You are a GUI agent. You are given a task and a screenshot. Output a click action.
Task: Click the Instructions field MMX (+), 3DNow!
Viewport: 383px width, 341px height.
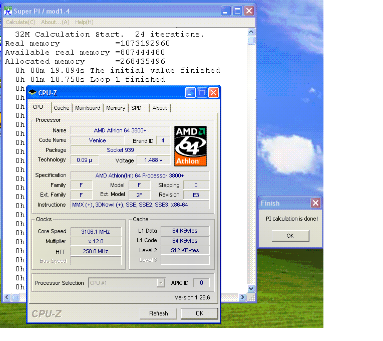[x=140, y=205]
